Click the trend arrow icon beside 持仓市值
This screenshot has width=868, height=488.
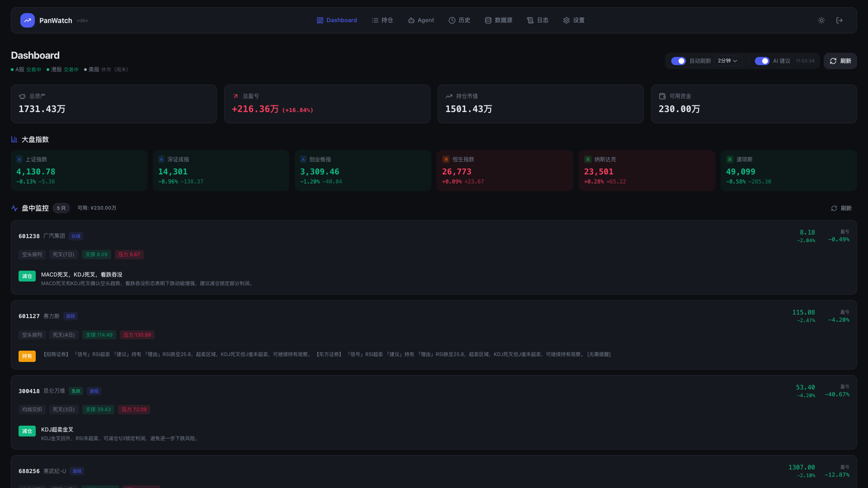pyautogui.click(x=449, y=96)
